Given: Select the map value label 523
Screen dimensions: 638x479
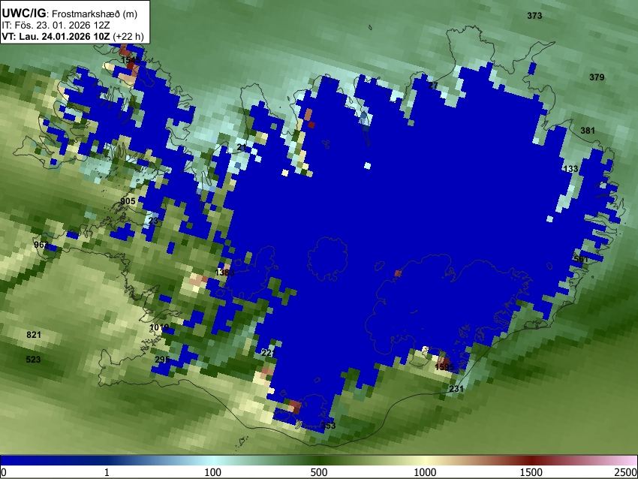Looking at the screenshot, I should pos(33,360).
